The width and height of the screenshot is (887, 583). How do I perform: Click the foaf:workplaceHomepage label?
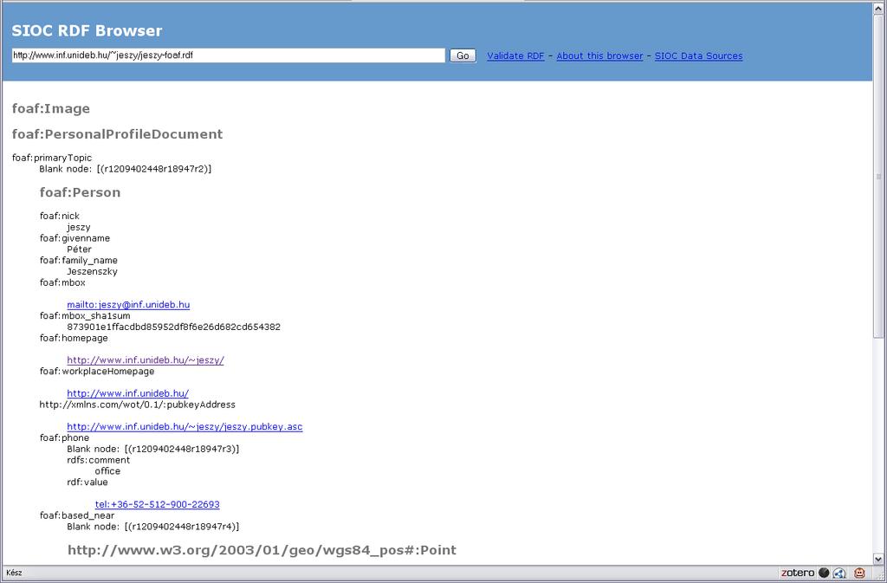click(x=97, y=372)
